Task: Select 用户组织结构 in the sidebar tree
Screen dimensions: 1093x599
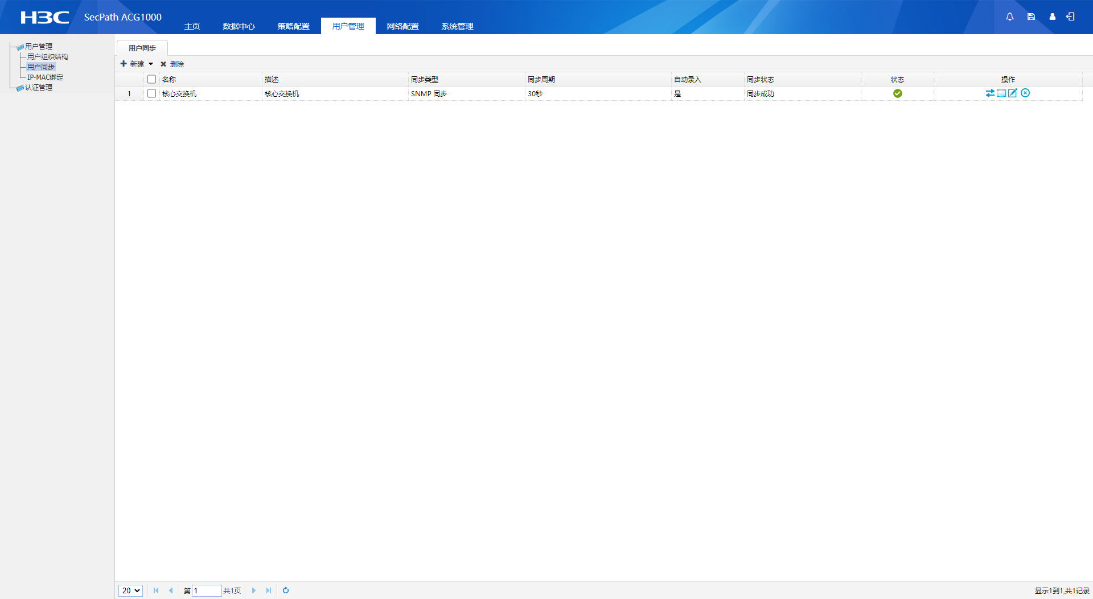Action: [48, 57]
